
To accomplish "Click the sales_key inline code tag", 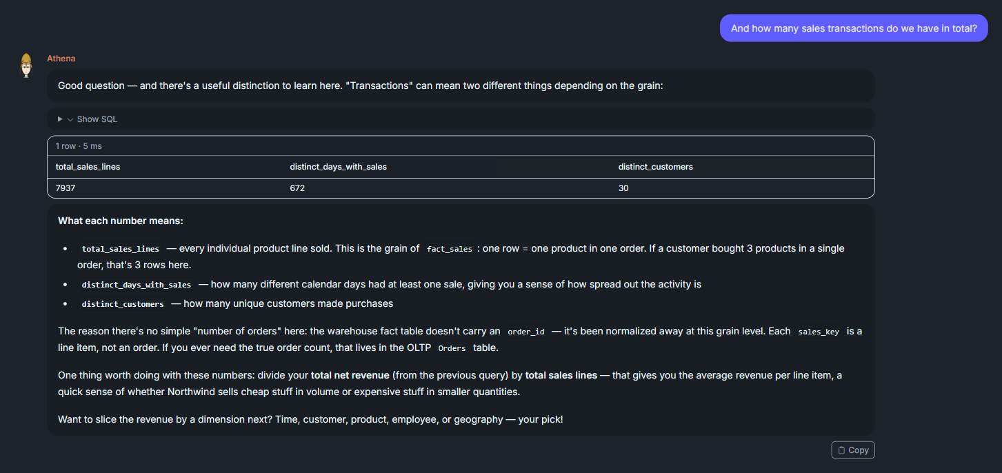I will 819,332.
